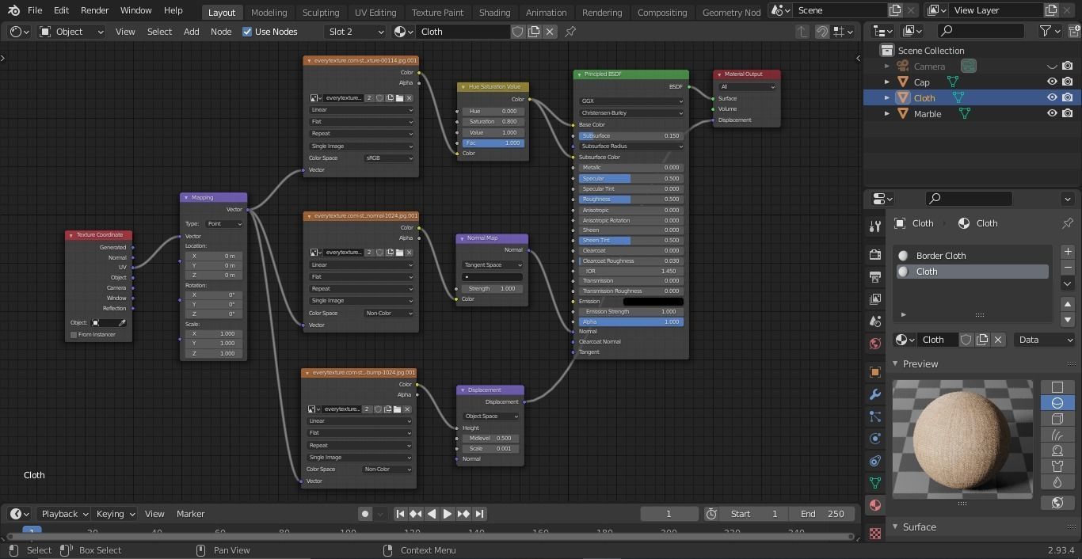
Task: Disable Camera in renders
Action: click(1068, 66)
